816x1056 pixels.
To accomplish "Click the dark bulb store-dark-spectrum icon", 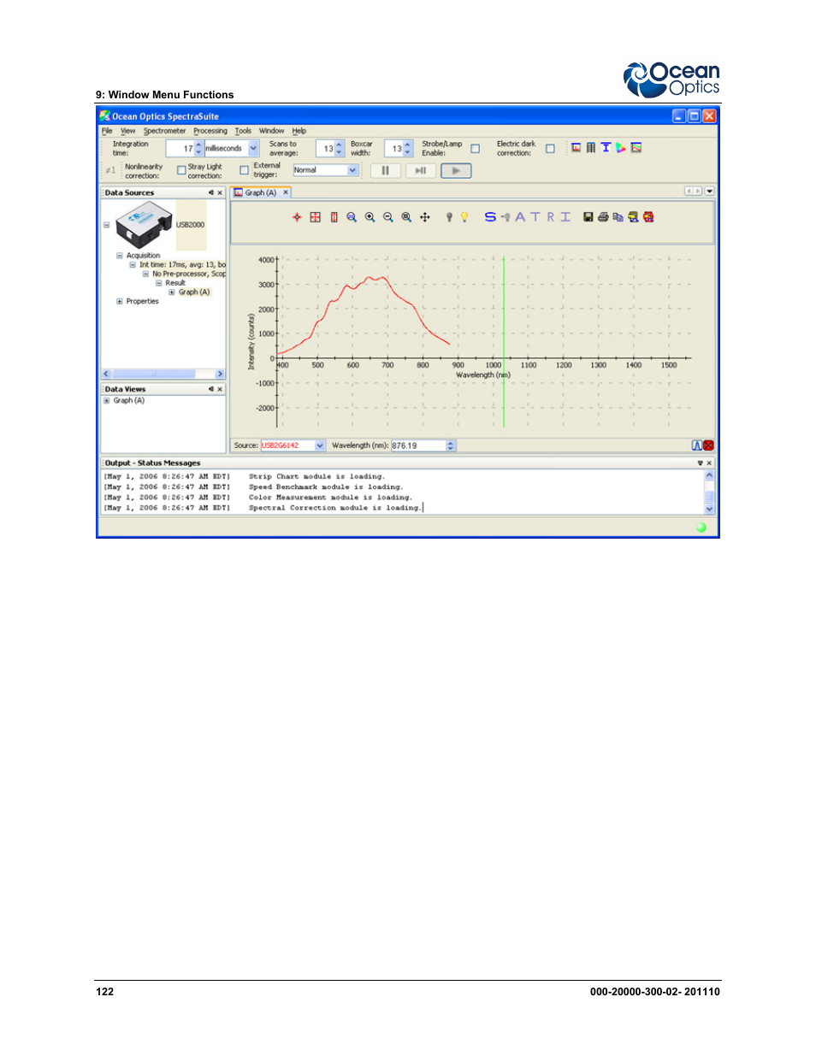I will 449,217.
